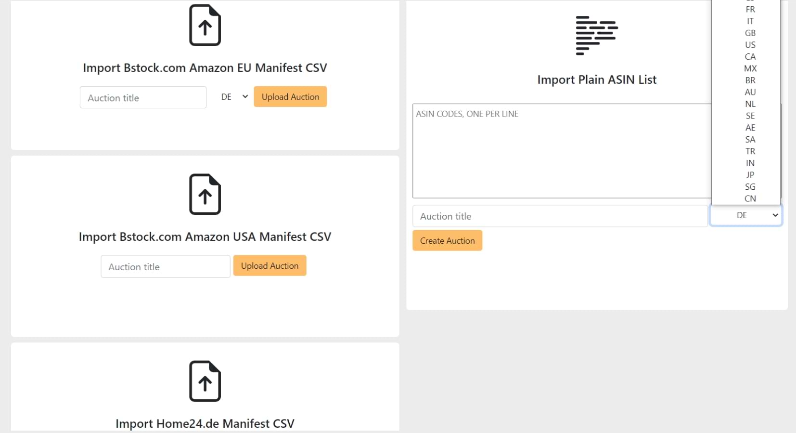This screenshot has width=796, height=433.
Task: Click the Bstock Amazon USA upload file icon
Action: coord(205,194)
